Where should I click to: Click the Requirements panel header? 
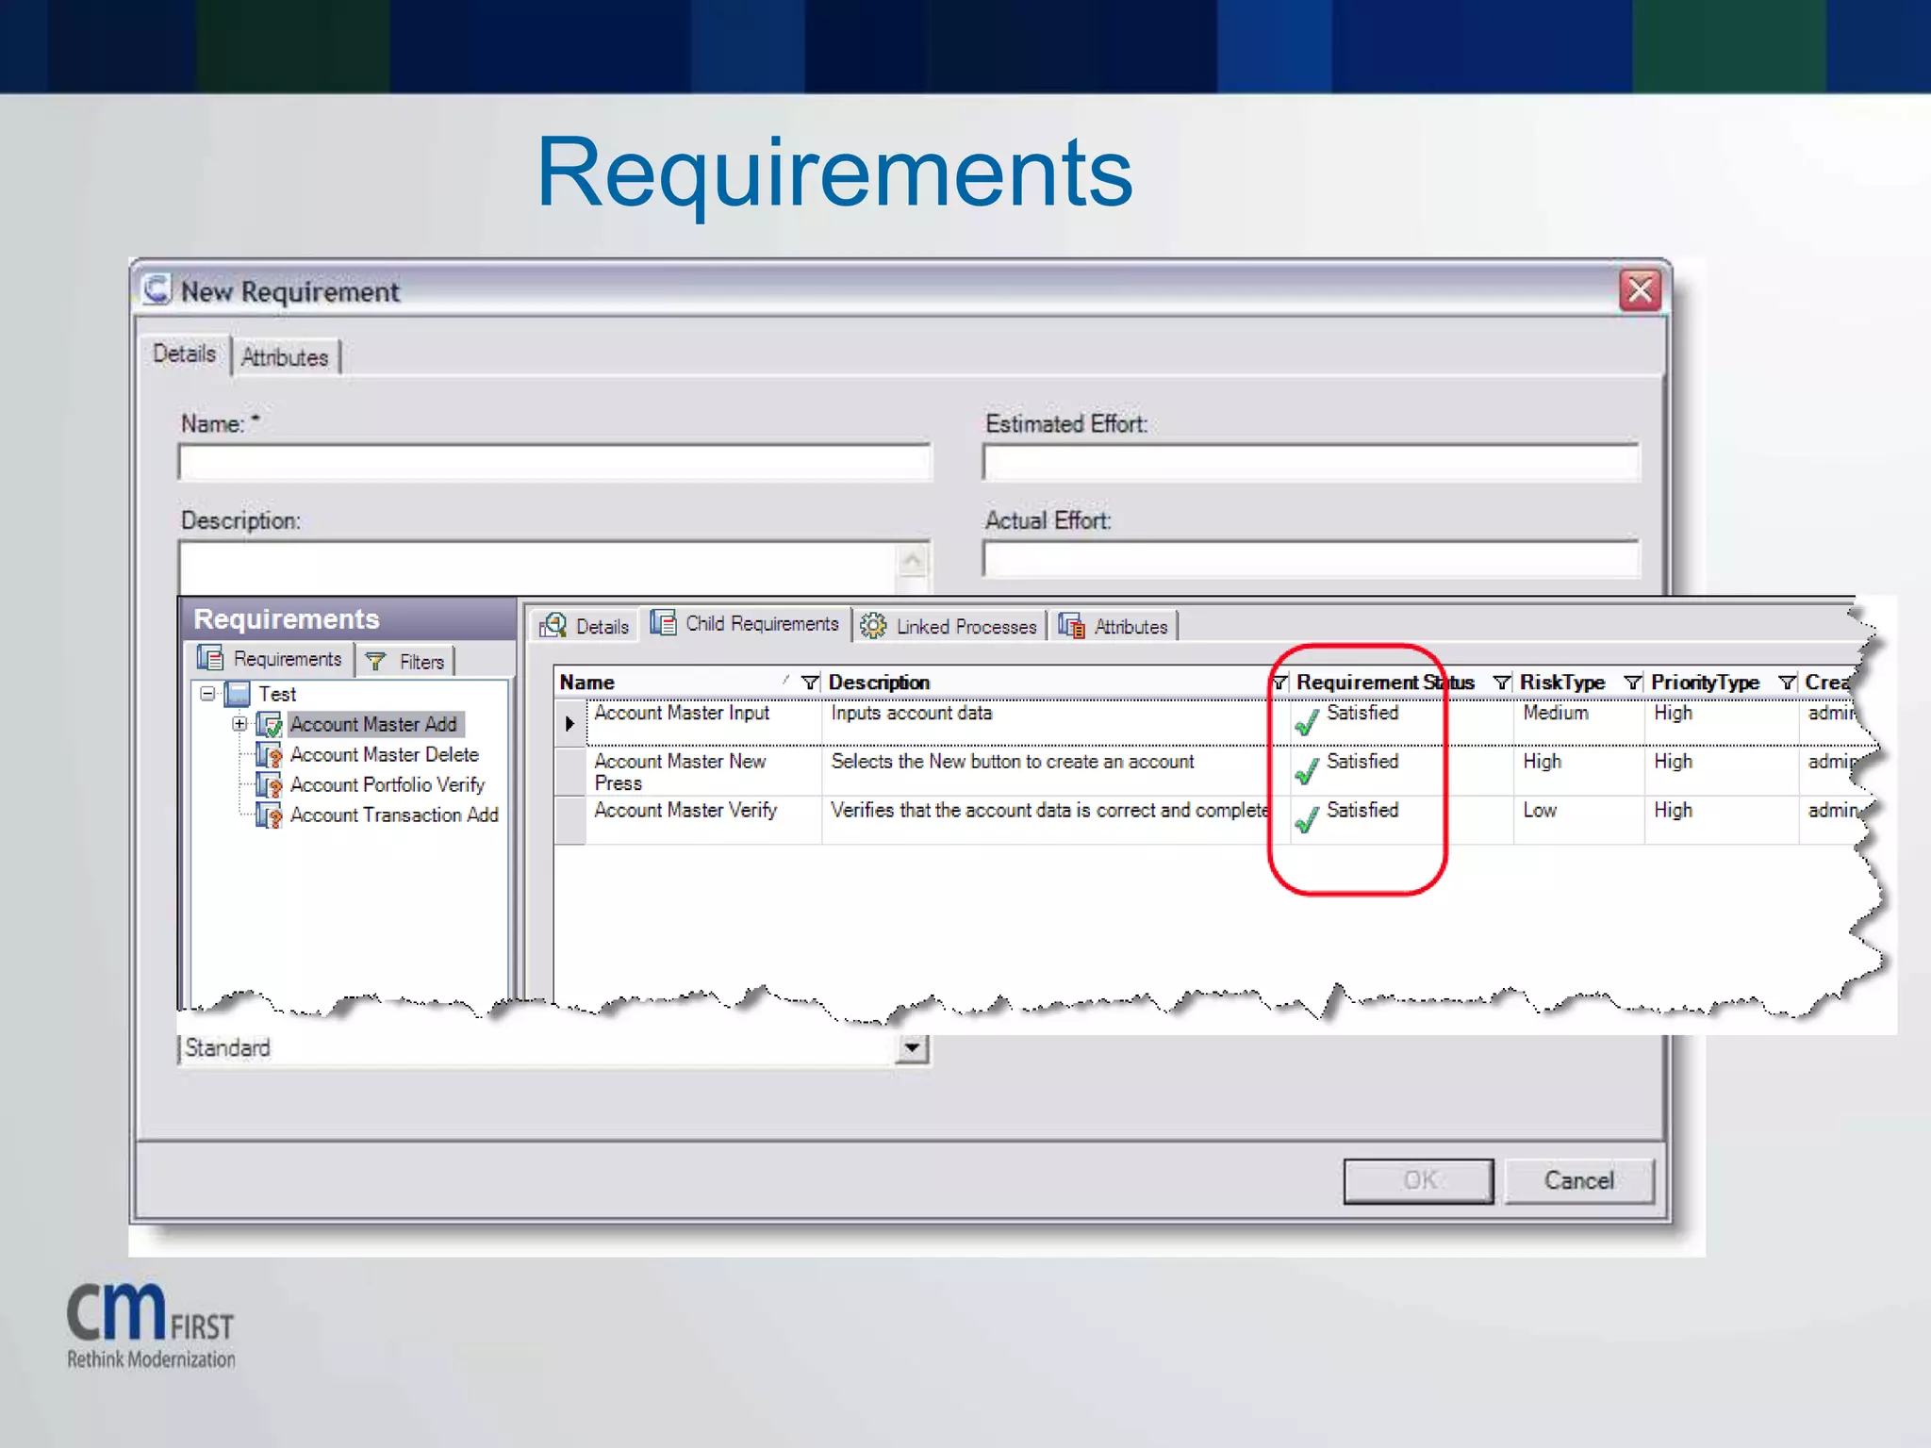(347, 618)
